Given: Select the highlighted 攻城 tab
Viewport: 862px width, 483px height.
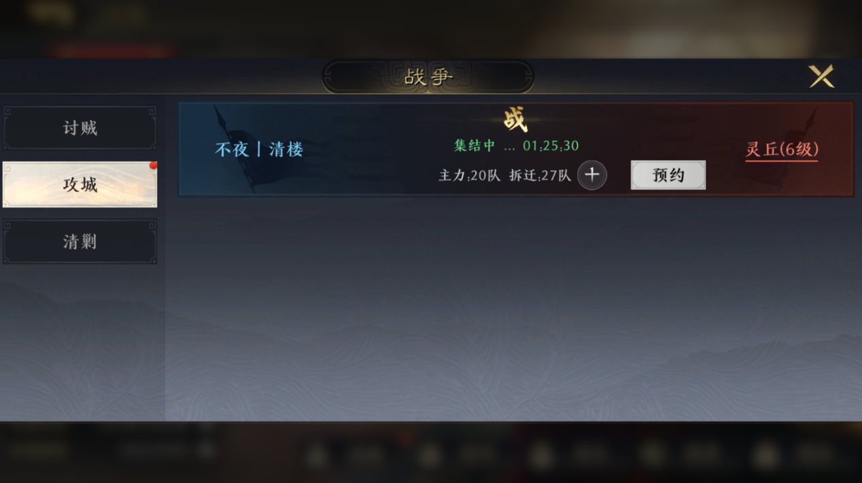Looking at the screenshot, I should pos(80,184).
